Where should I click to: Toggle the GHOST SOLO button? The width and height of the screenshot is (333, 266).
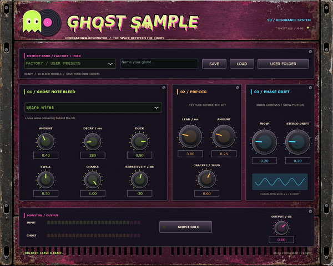click(x=185, y=227)
